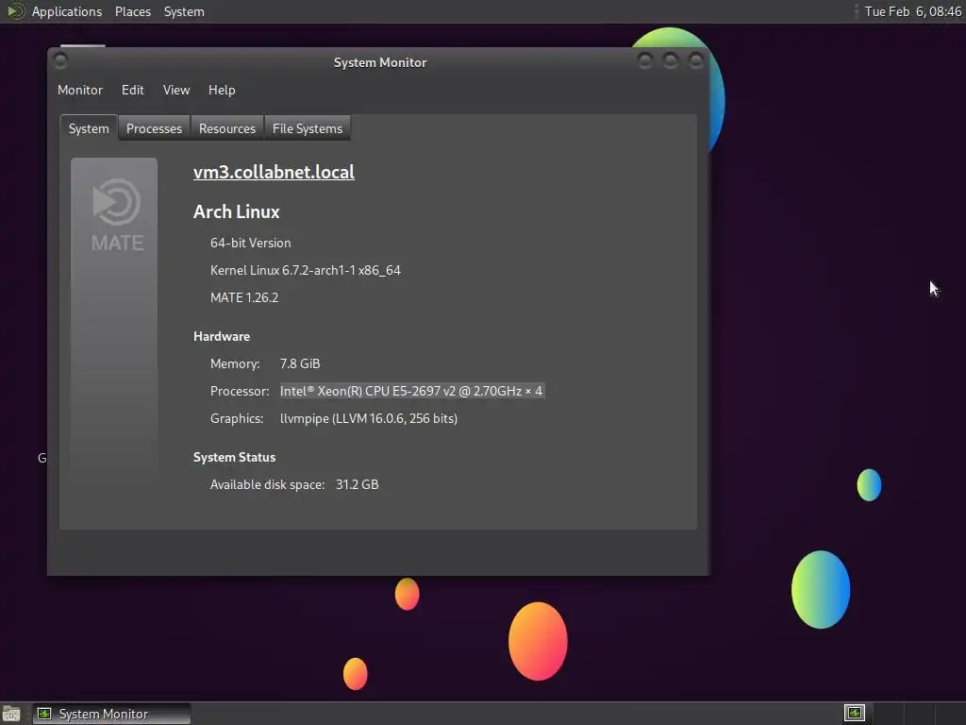Viewport: 966px width, 725px height.
Task: Click the Arch Linux heading
Action: (x=237, y=211)
